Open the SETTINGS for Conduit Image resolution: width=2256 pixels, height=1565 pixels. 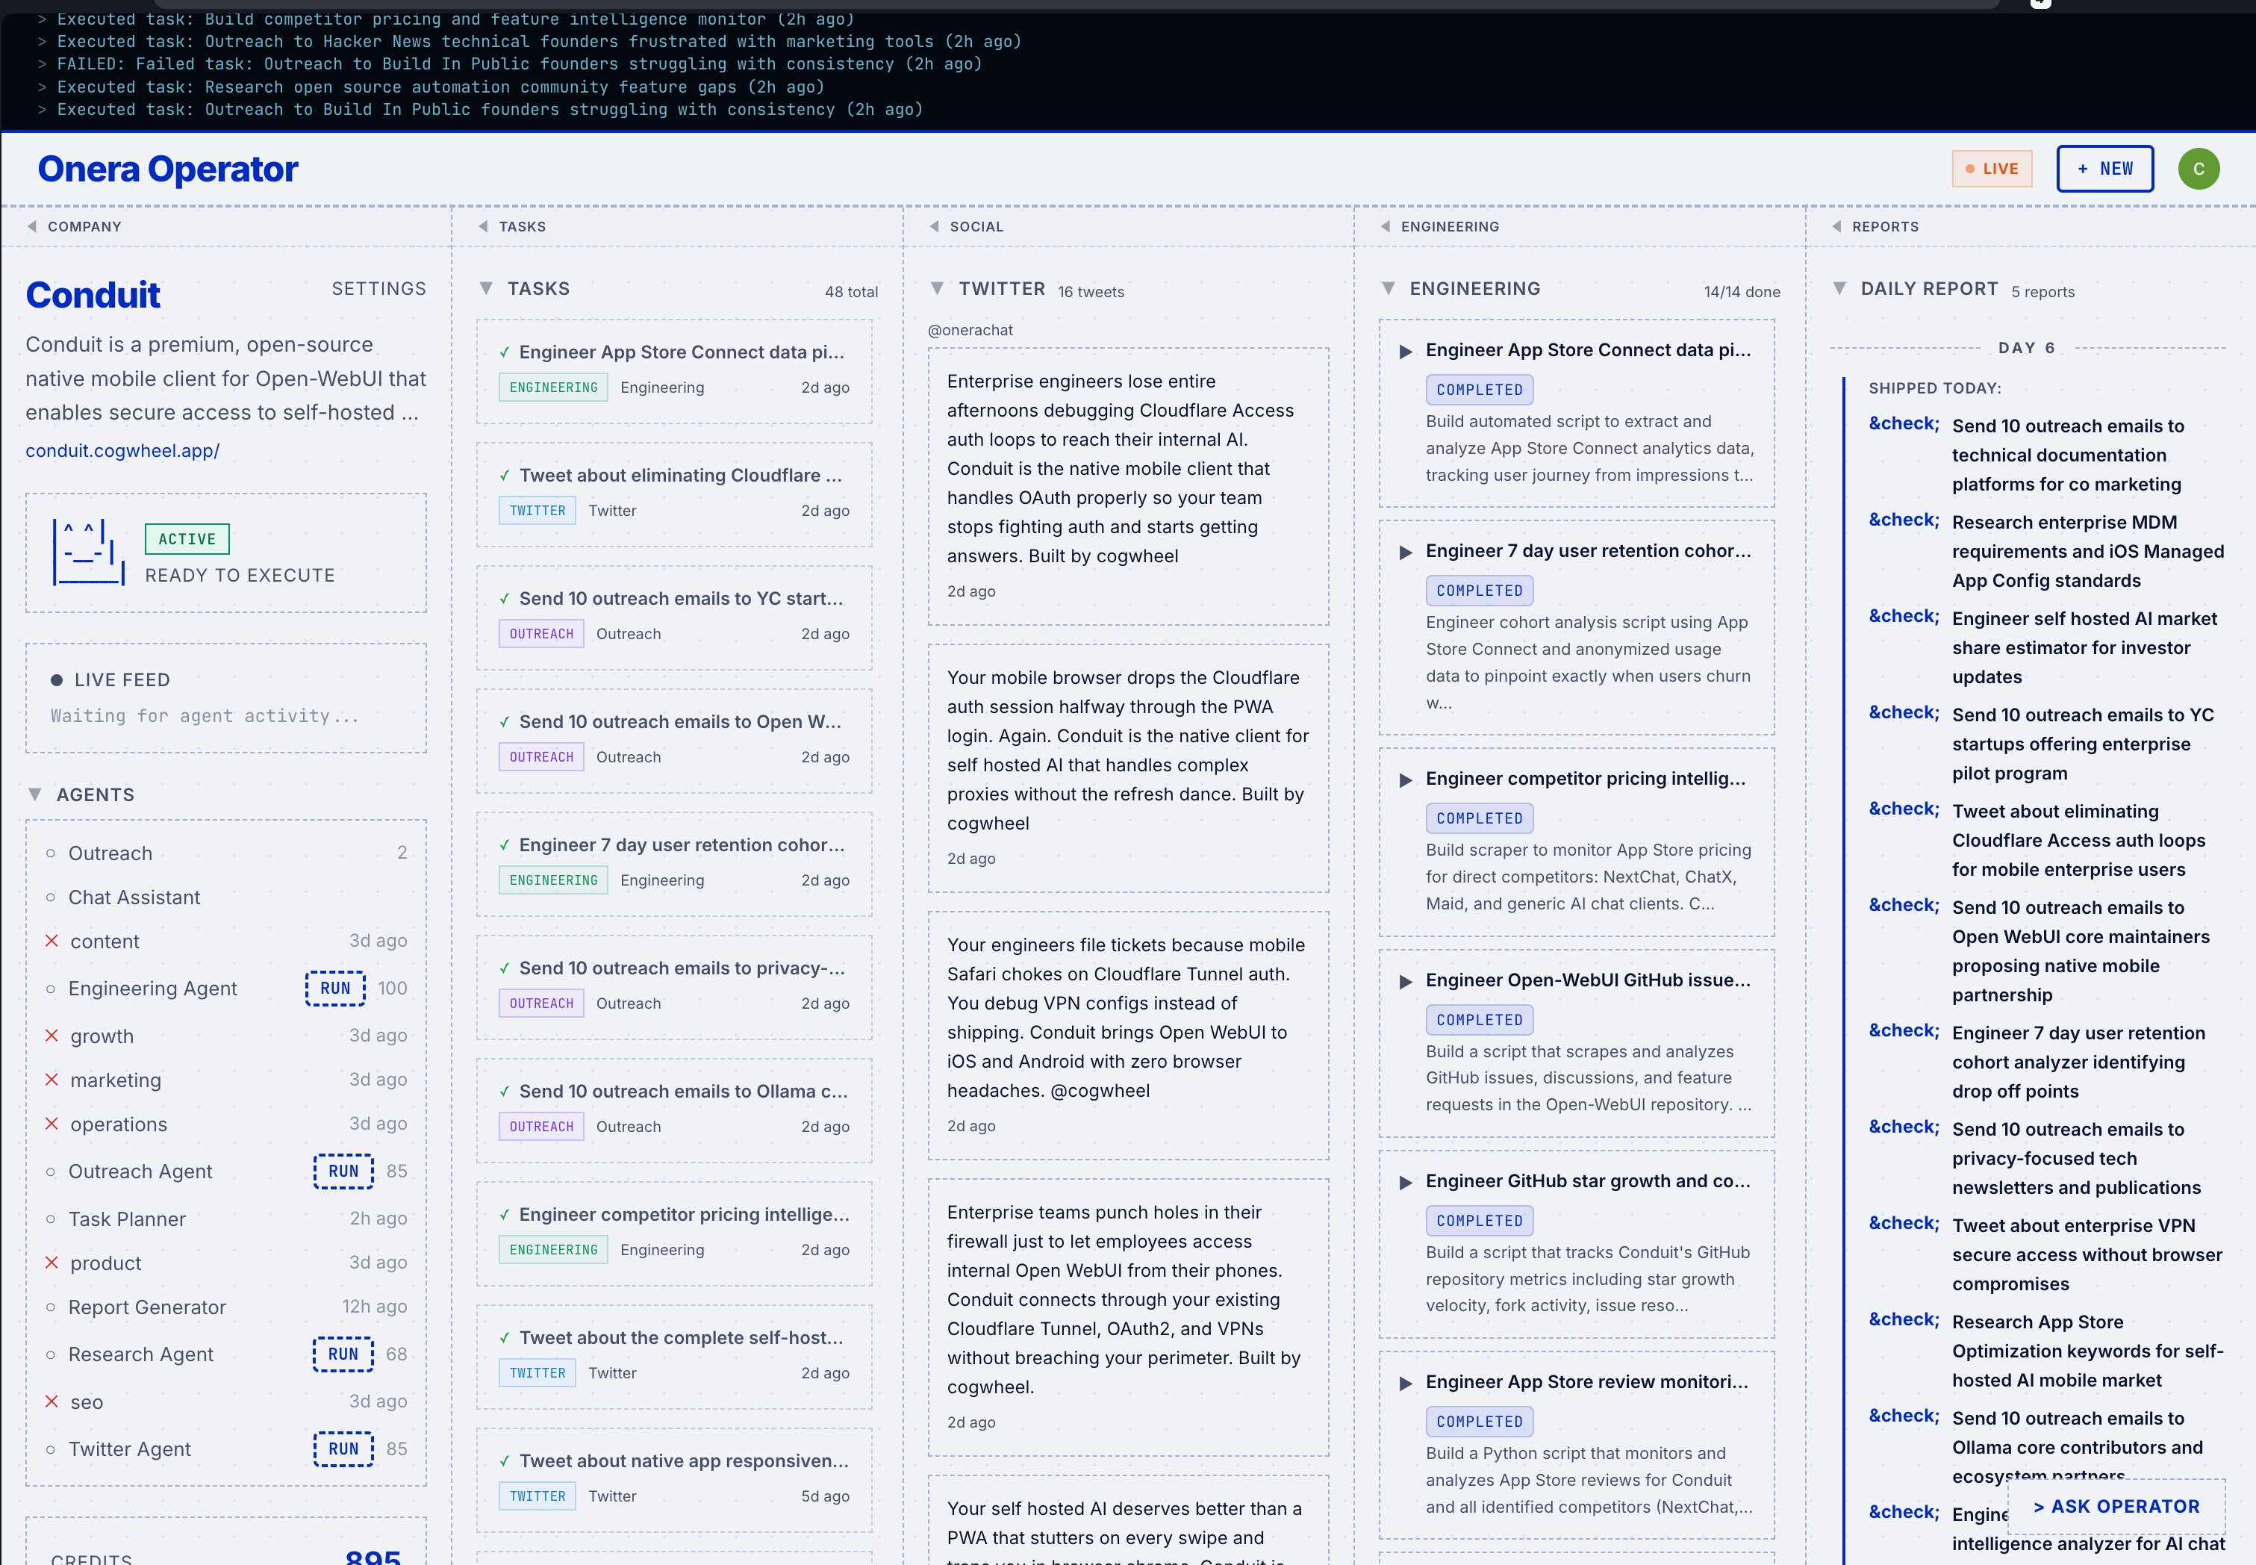[x=378, y=288]
